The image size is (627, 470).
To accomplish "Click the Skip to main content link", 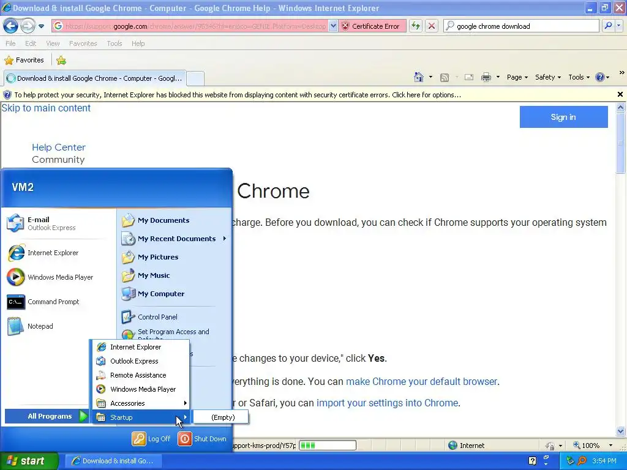I will [46, 108].
